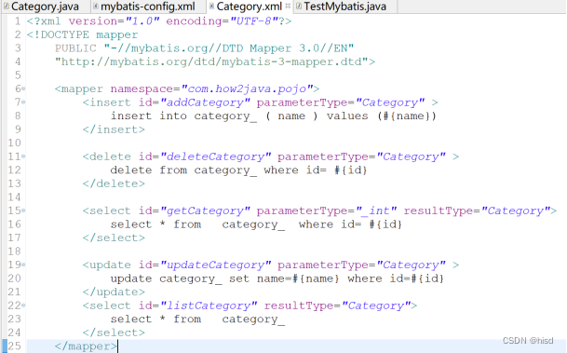Click the "UTF-8" encoding value

(254, 21)
